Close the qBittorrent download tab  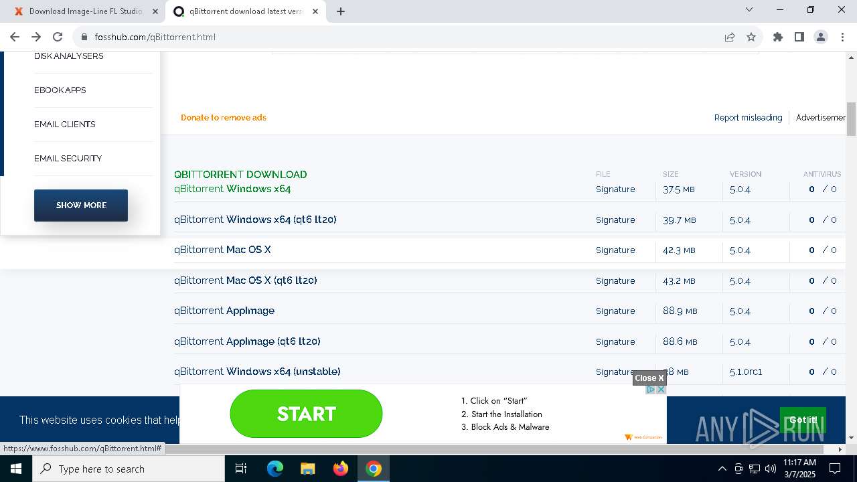tap(315, 11)
